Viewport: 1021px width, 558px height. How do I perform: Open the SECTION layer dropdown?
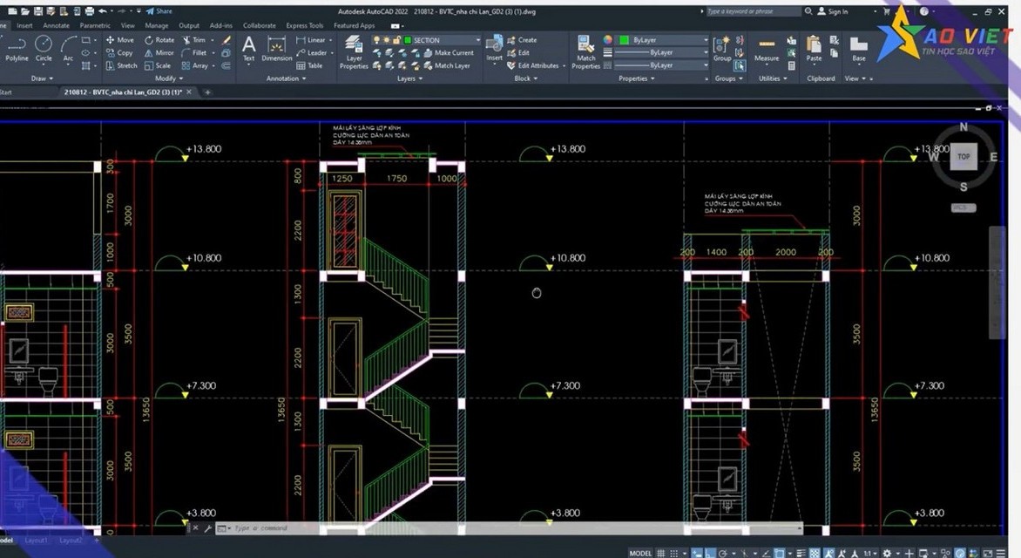[477, 40]
